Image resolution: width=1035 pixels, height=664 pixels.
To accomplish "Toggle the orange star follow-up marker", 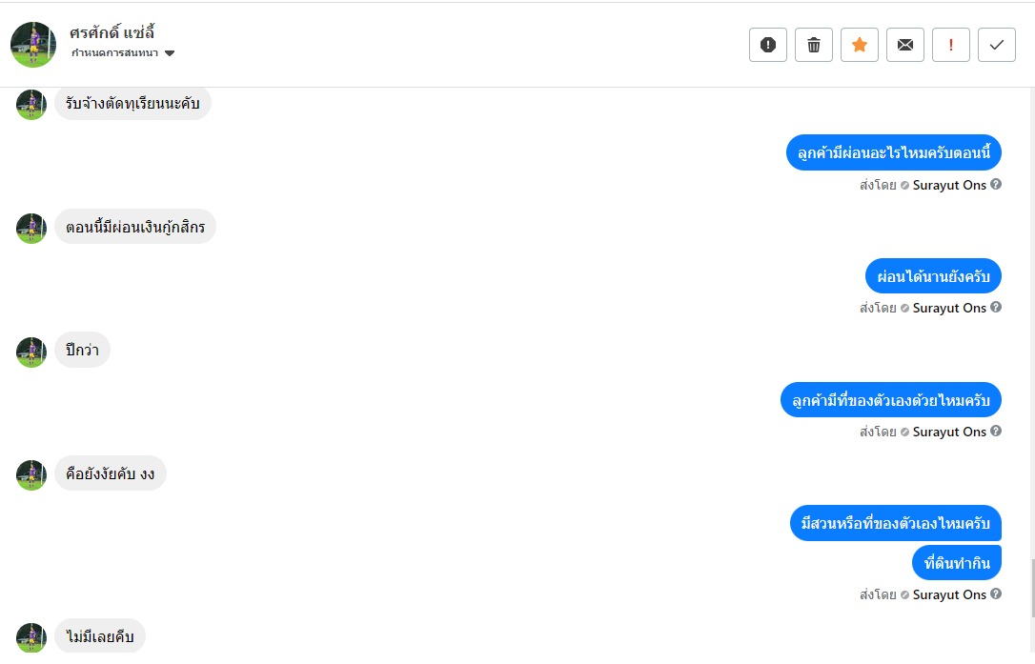I will [x=859, y=45].
